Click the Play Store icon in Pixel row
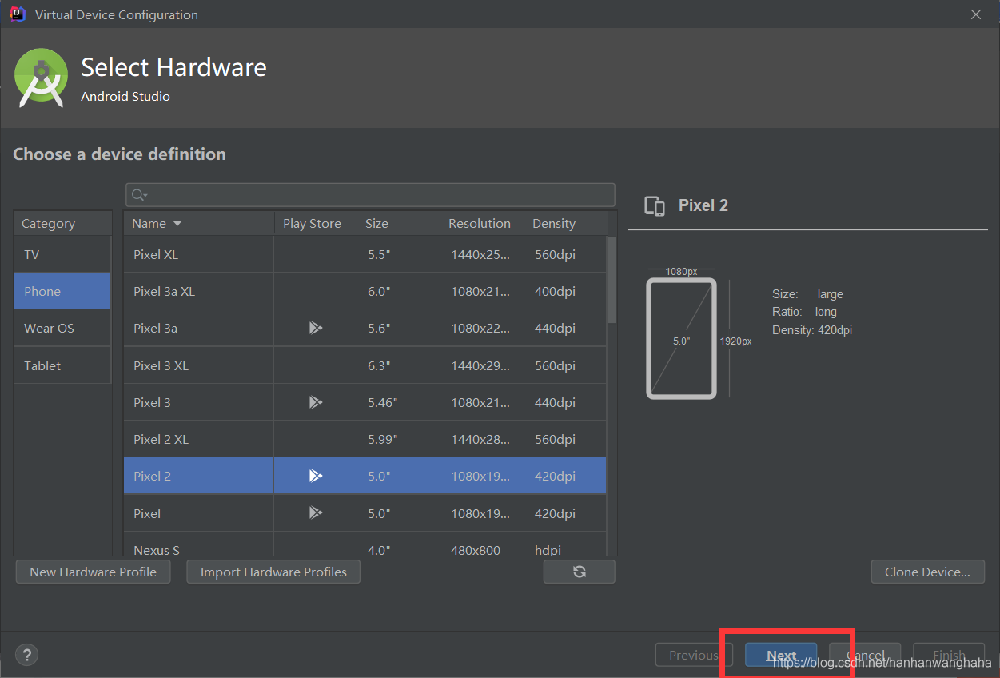Image resolution: width=1000 pixels, height=678 pixels. (x=315, y=512)
